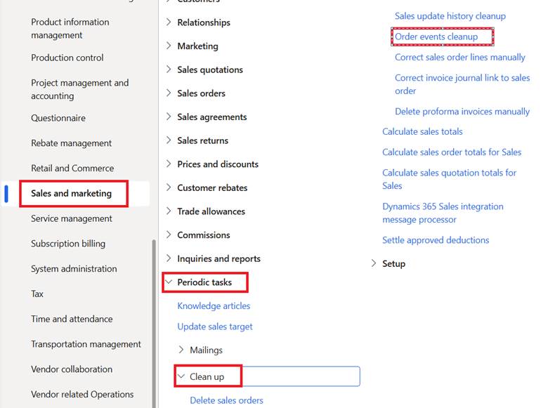548x408 pixels.
Task: Expand the Relationships section chevron
Action: click(x=169, y=22)
